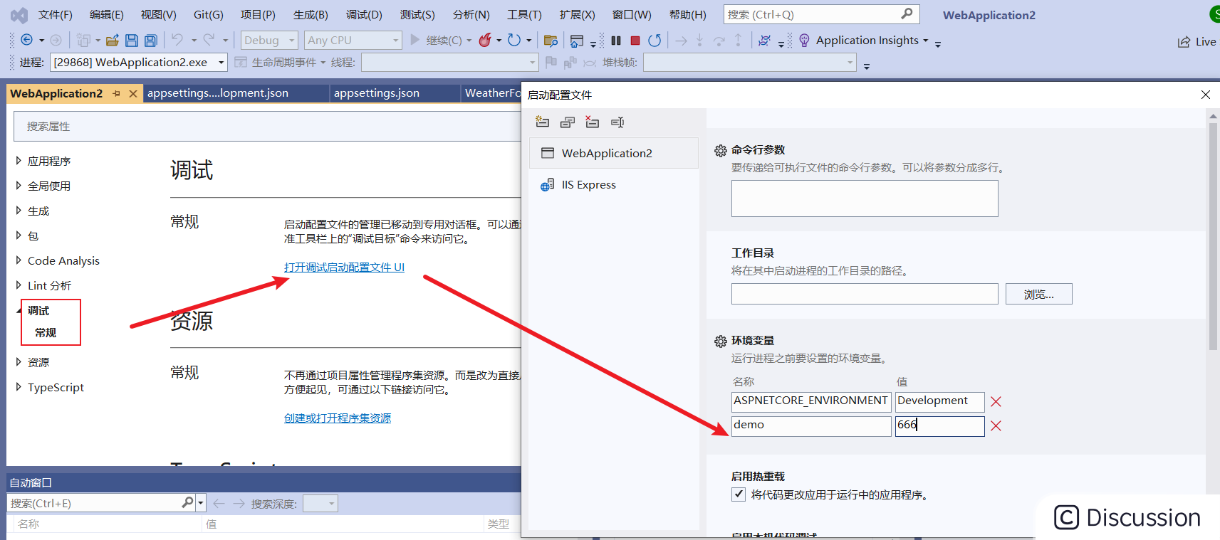The height and width of the screenshot is (540, 1220).
Task: Open the 文件(F) menu
Action: 56,15
